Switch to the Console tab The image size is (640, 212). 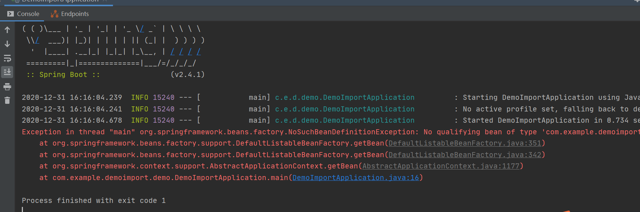tap(23, 14)
